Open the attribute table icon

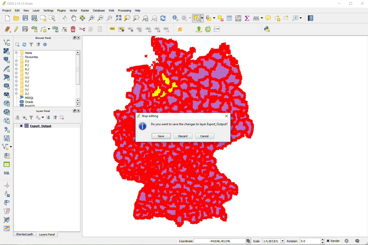(x=229, y=18)
